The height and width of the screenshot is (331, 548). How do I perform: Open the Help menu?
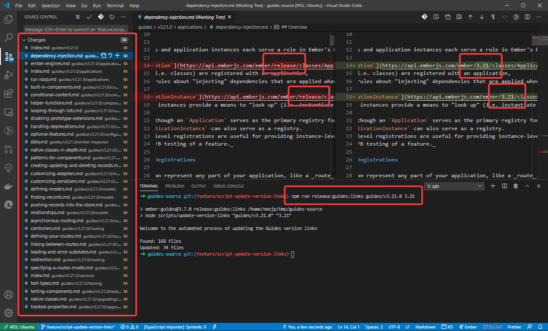pyautogui.click(x=134, y=6)
